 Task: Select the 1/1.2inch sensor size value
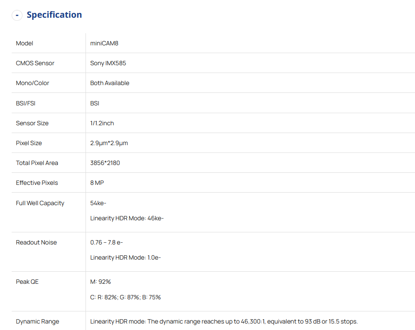pyautogui.click(x=102, y=123)
